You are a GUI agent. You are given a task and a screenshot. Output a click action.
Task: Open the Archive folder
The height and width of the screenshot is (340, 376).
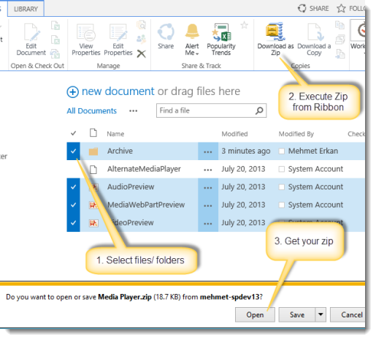[120, 151]
